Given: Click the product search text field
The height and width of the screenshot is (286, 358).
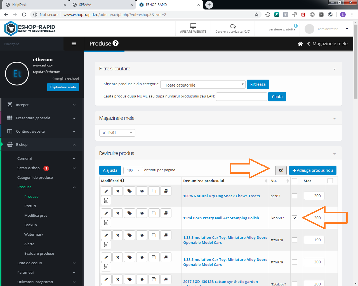Looking at the screenshot, I should (242, 97).
